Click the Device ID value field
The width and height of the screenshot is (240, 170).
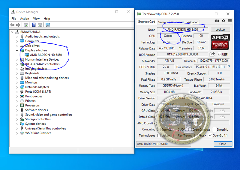214,61
